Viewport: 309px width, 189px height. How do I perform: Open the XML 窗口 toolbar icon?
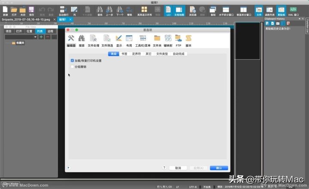pos(293,11)
